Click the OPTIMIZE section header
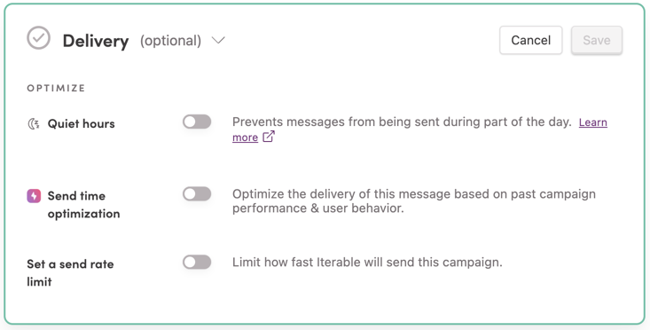The height and width of the screenshot is (330, 650). point(56,88)
